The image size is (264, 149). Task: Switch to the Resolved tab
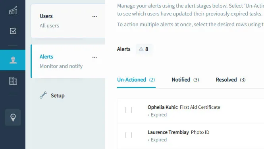(x=231, y=80)
